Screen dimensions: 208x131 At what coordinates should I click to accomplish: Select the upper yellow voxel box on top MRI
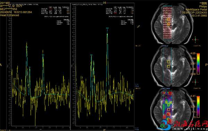pos(168,20)
